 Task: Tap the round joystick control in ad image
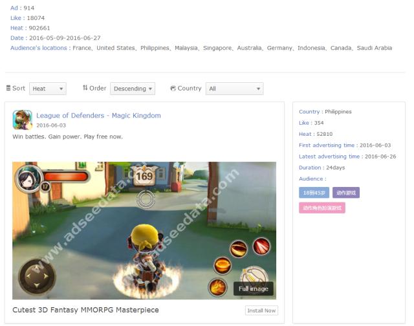(38, 277)
